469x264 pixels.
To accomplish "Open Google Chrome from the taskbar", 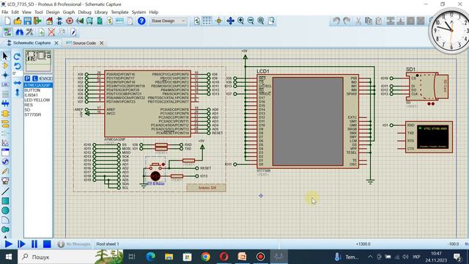I will 205,257.
